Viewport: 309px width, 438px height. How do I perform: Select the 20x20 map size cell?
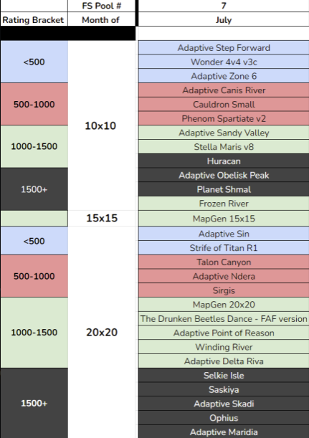coord(101,332)
